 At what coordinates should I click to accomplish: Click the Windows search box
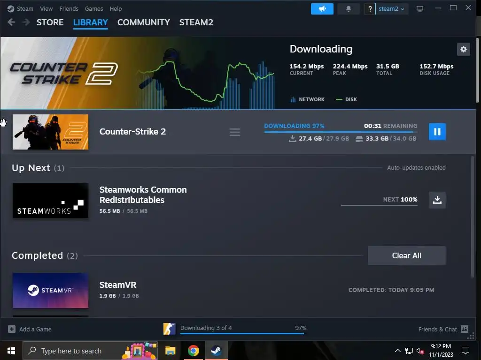tap(90, 351)
